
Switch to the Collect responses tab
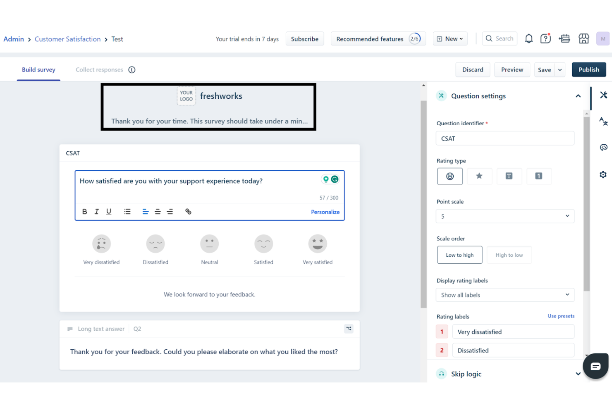pos(99,69)
